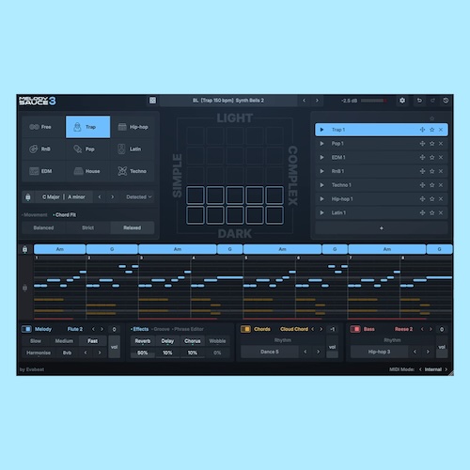470x470 pixels.
Task: Click favorites filter star above list
Action: pos(432,118)
